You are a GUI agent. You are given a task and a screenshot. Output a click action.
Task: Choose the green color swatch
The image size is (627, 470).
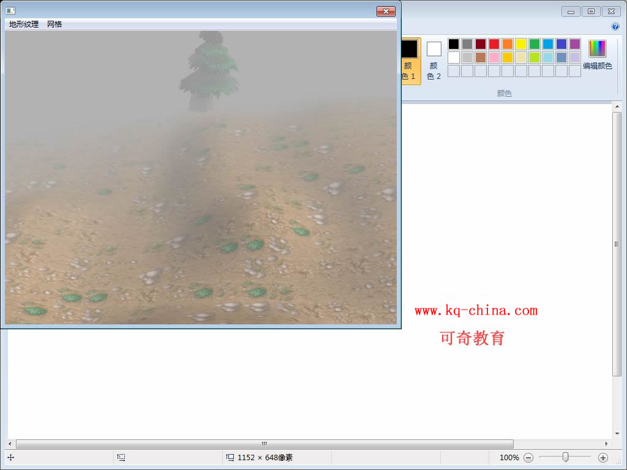534,44
